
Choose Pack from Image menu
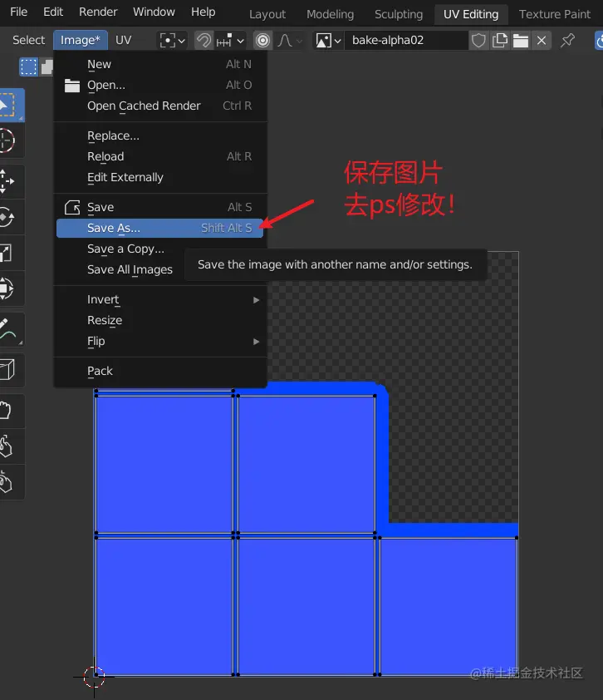tap(160, 371)
